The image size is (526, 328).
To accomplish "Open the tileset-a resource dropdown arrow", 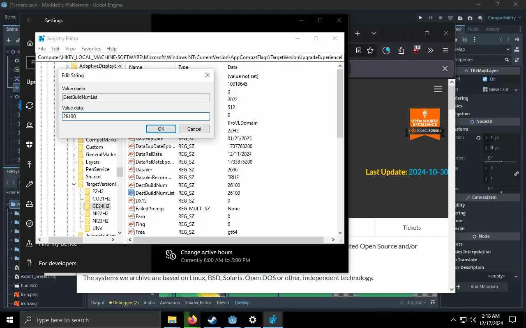I will pyautogui.click(x=515, y=89).
